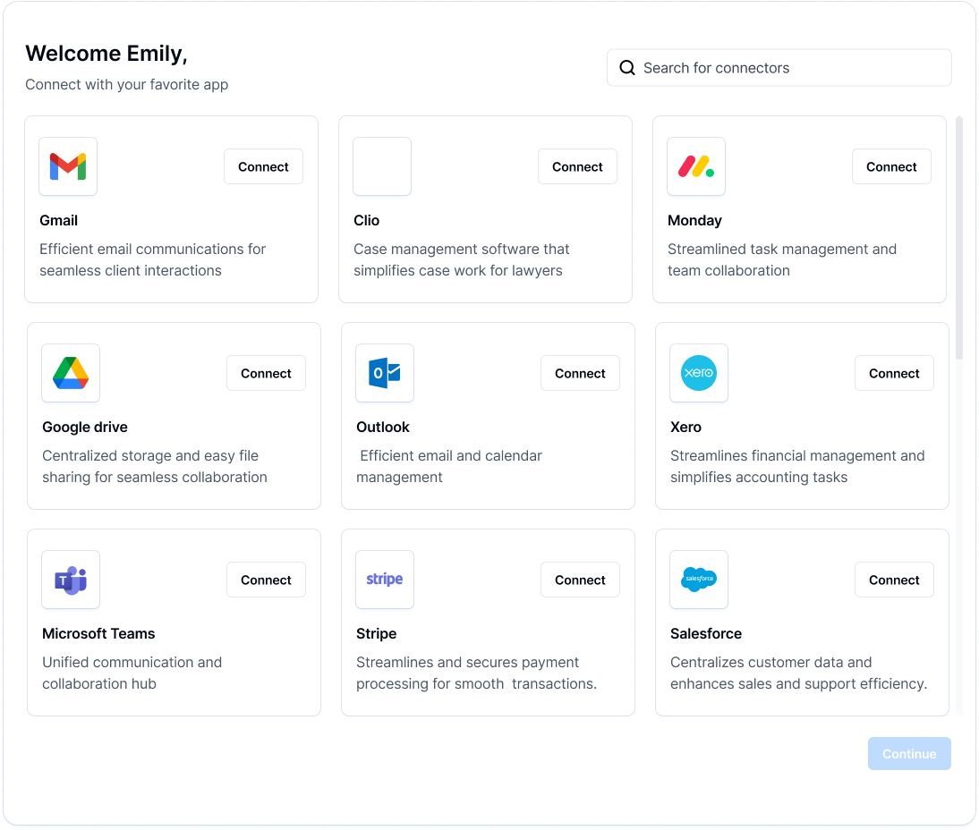Connect the Gmail app
The image size is (979, 830).
[x=263, y=166]
